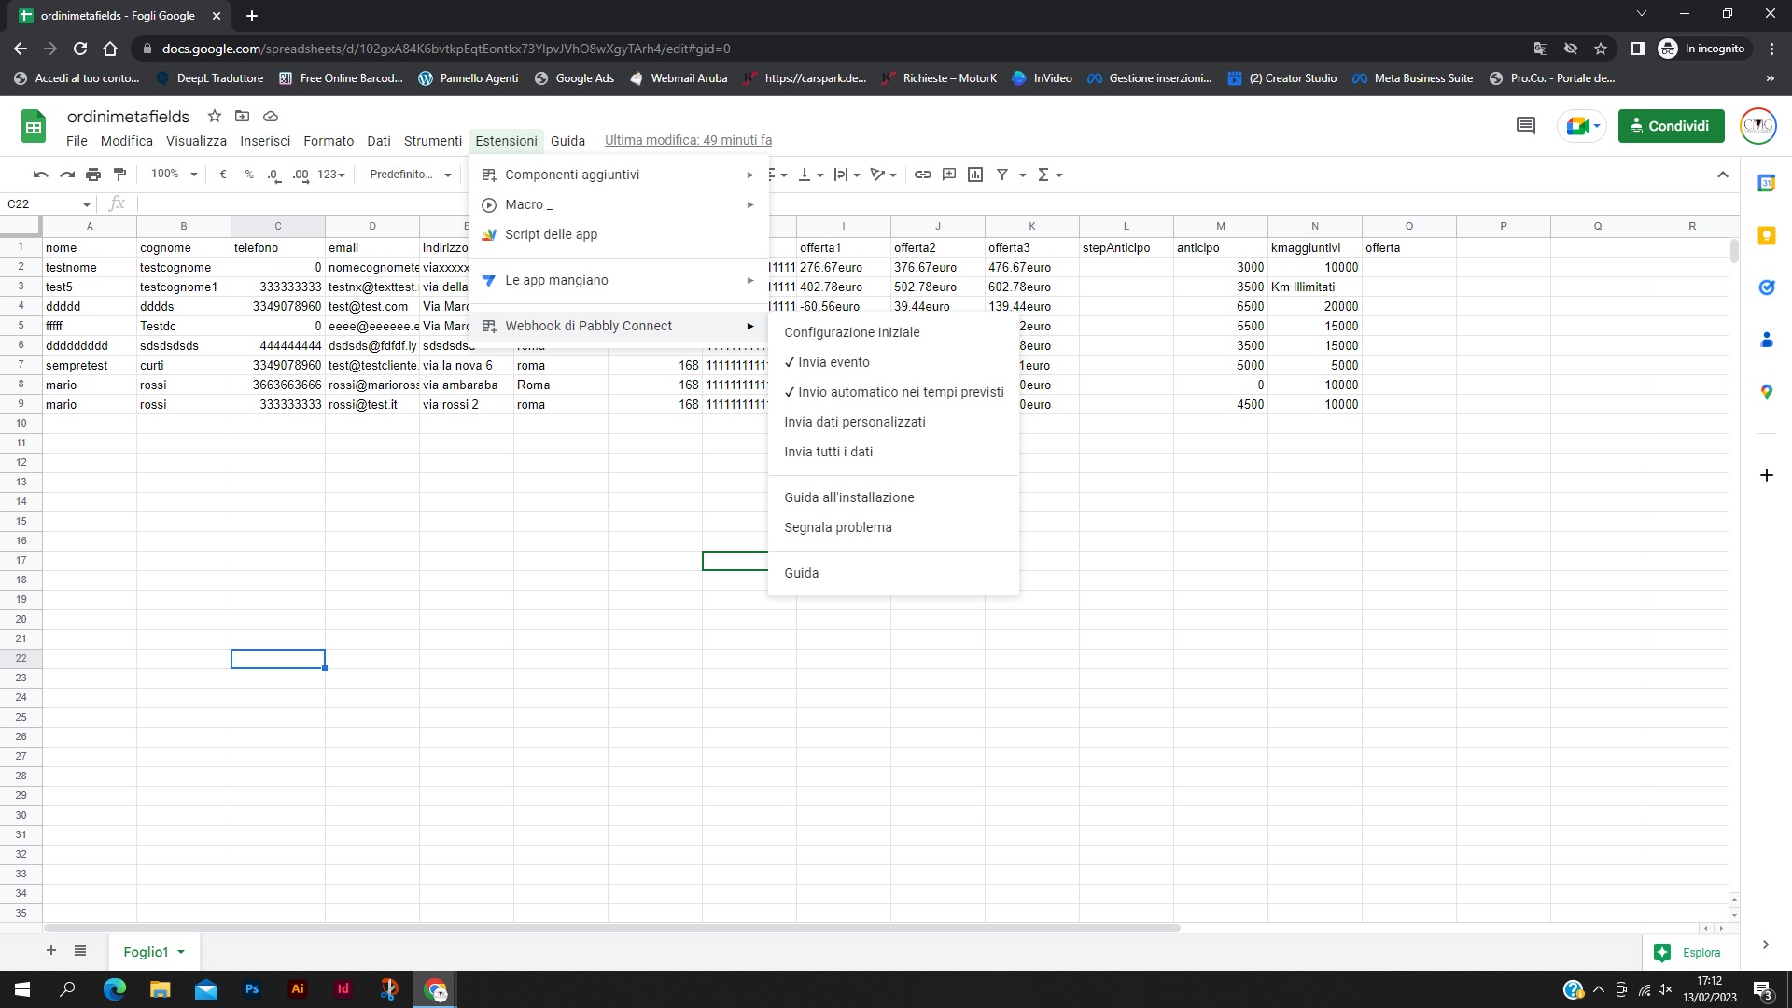The width and height of the screenshot is (1792, 1008).
Task: Click the Esplora button
Action: point(1687,952)
